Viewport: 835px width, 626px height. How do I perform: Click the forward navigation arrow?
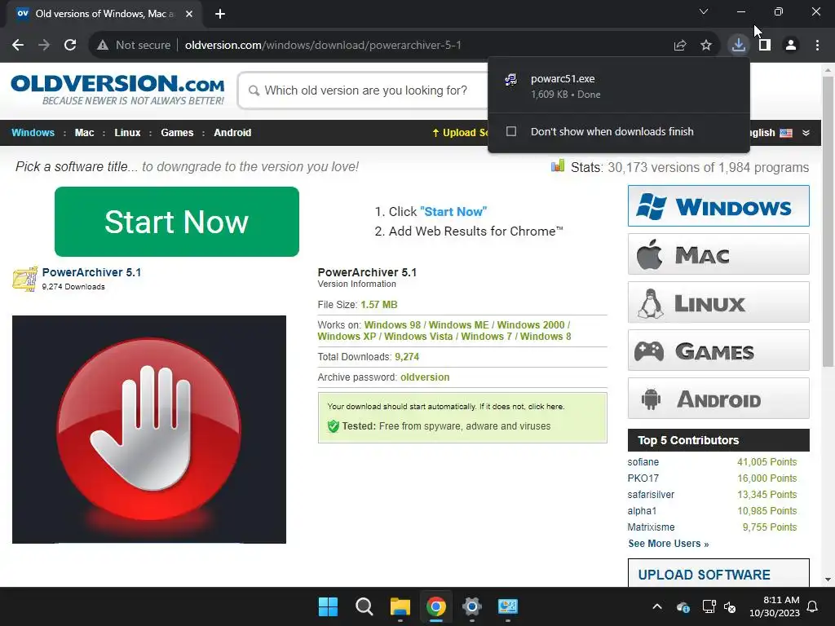(x=44, y=46)
